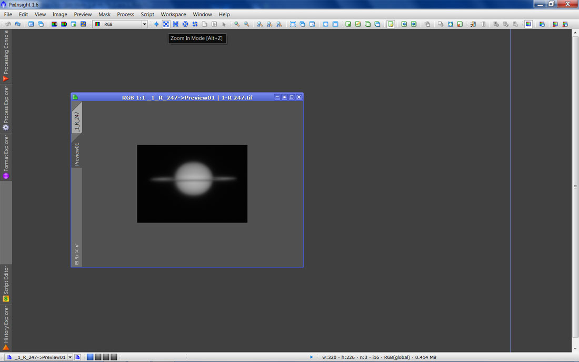This screenshot has height=362, width=579.
Task: Click the Zoom Out Mode inward-arrows icon
Action: [x=176, y=24]
